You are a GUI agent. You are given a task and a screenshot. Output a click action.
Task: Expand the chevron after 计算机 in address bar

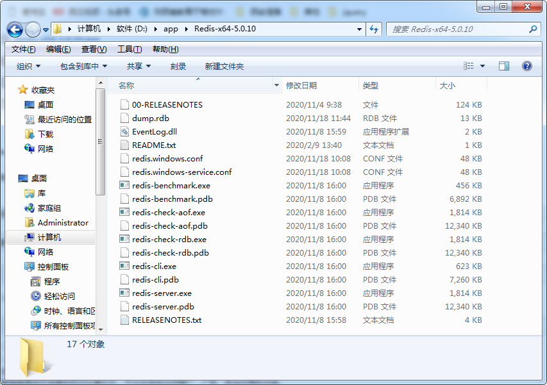(109, 29)
